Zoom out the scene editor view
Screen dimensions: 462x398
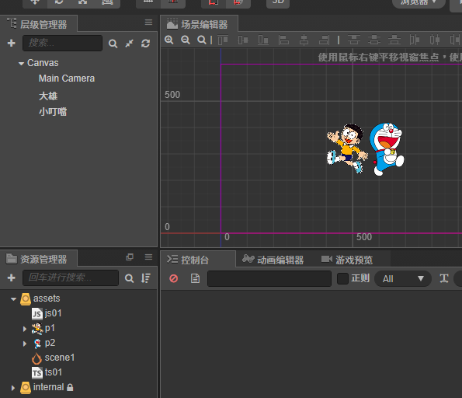tap(186, 40)
